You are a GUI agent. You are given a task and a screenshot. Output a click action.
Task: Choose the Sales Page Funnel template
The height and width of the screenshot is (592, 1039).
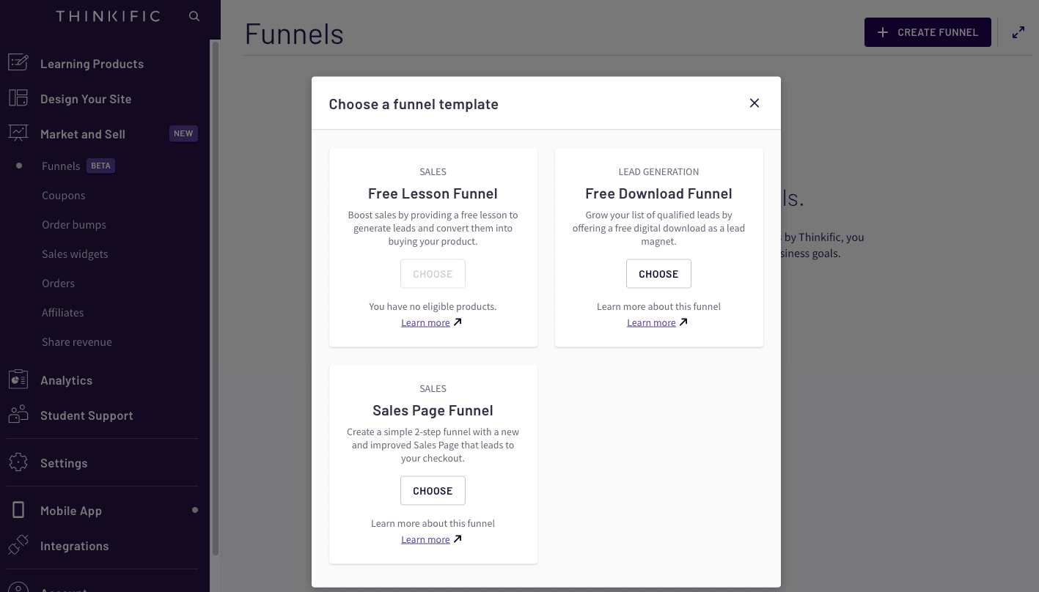(433, 491)
